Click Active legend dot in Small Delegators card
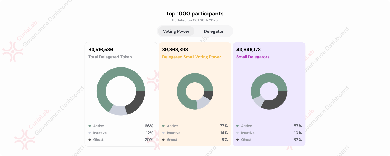The width and height of the screenshot is (390, 156). (238, 126)
